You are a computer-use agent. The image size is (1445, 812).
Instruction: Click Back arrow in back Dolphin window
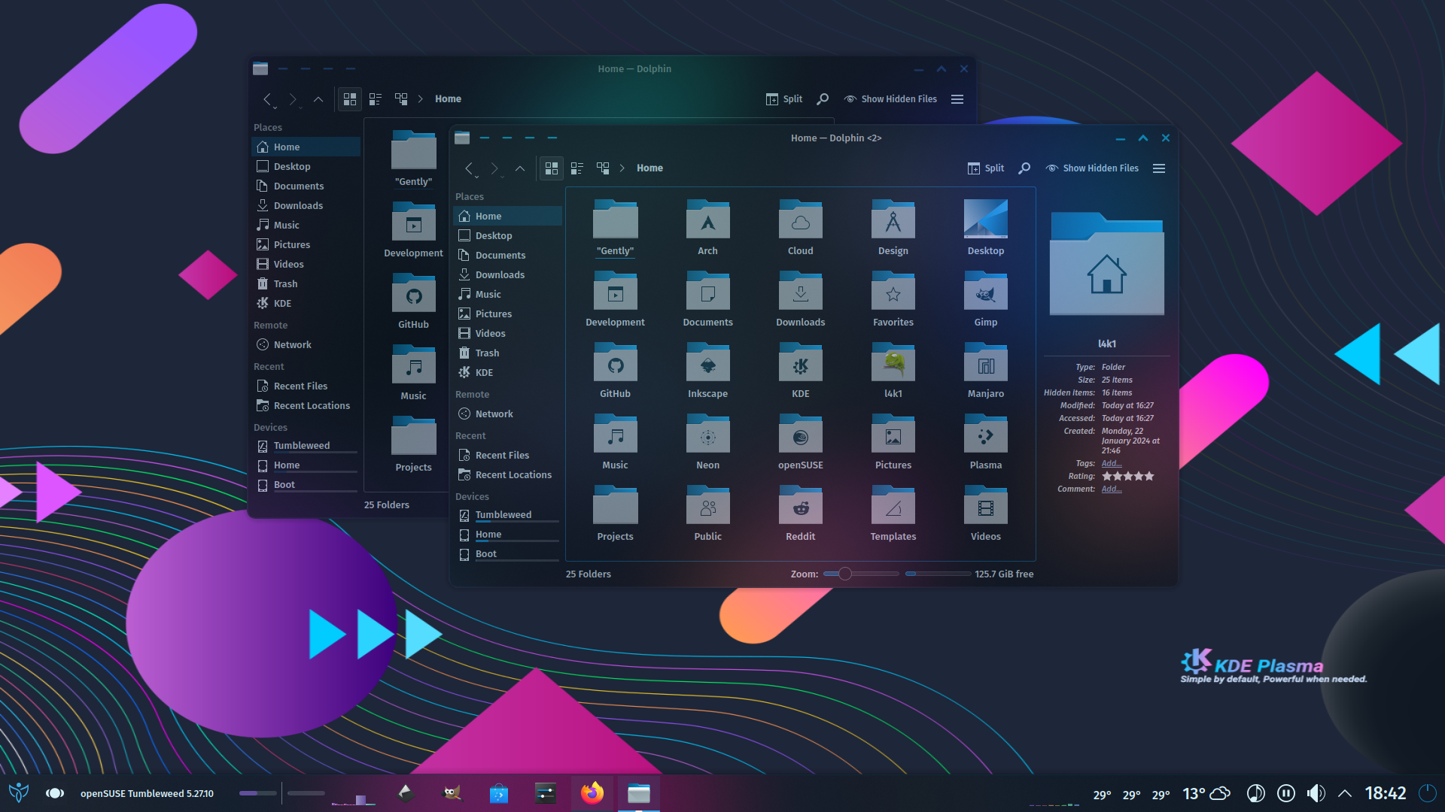(x=268, y=99)
